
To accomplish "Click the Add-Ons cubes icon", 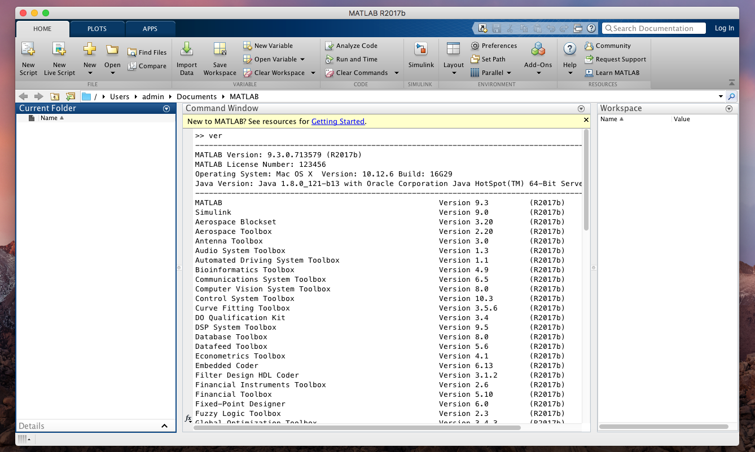I will 538,50.
